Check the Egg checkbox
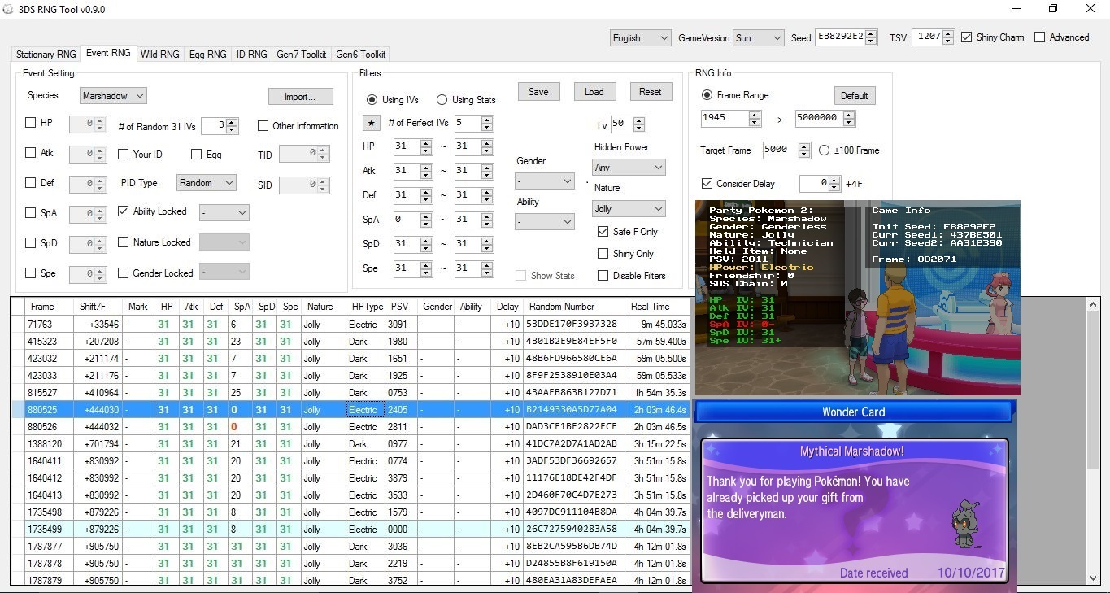Screen dimensions: 1110x593 click(197, 154)
